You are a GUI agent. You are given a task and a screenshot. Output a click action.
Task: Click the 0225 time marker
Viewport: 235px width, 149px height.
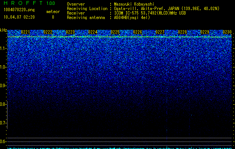[115, 32]
